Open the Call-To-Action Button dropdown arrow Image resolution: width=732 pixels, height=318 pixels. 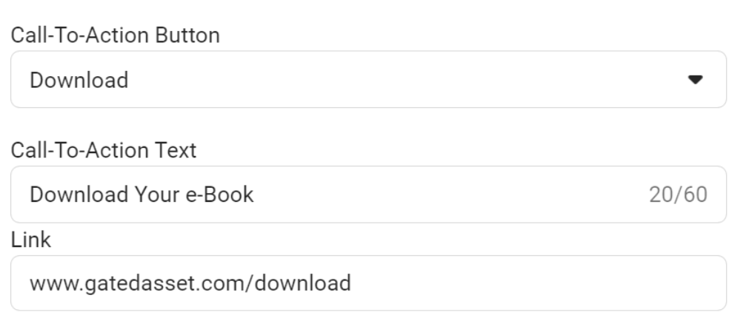694,80
